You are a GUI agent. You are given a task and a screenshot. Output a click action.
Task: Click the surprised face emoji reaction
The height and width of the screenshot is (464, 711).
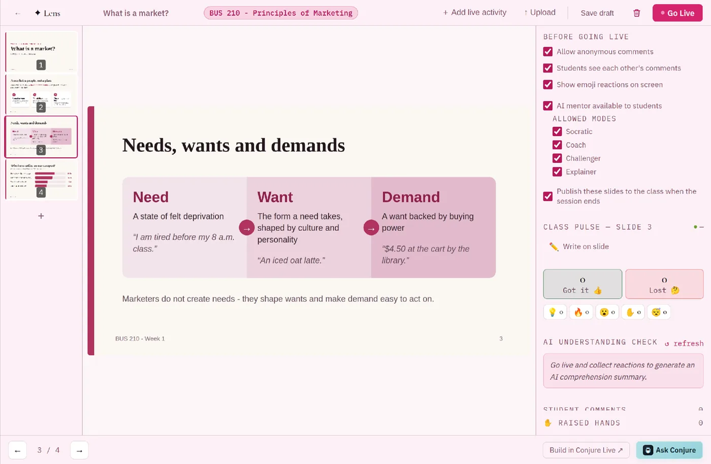point(607,312)
